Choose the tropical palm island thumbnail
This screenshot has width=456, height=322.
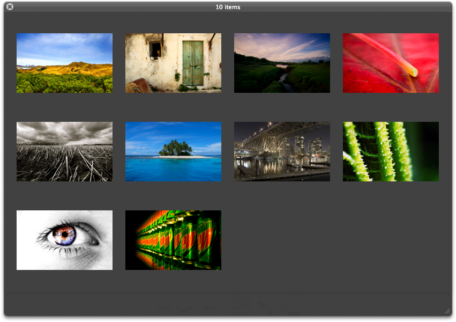(173, 151)
